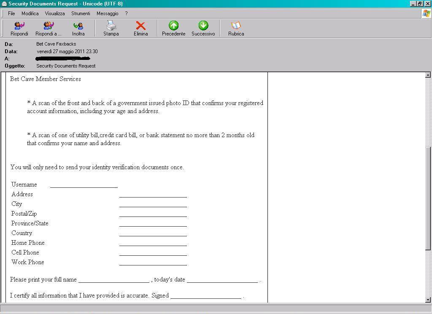Delete the message with Elimina
The image size is (432, 314).
coord(140,28)
